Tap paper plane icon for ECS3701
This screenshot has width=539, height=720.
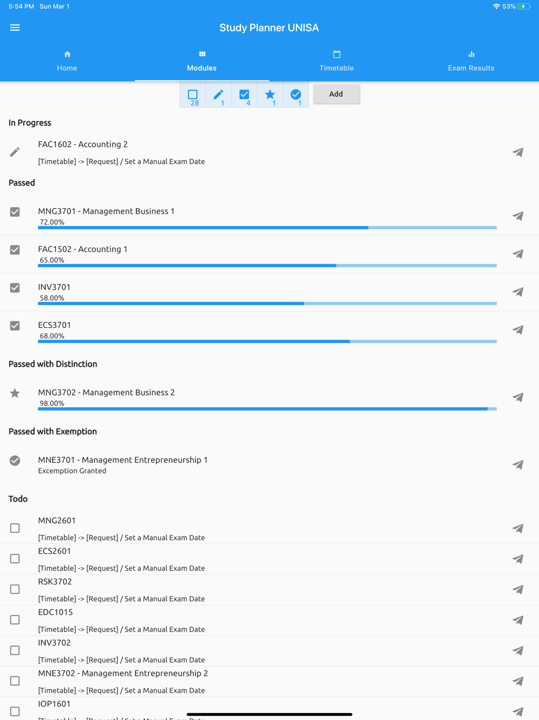pyautogui.click(x=518, y=330)
